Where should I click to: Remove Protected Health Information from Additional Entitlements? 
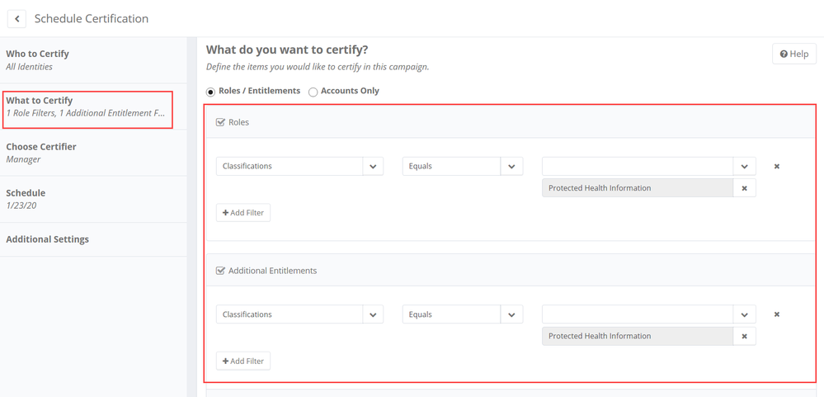[x=744, y=337]
